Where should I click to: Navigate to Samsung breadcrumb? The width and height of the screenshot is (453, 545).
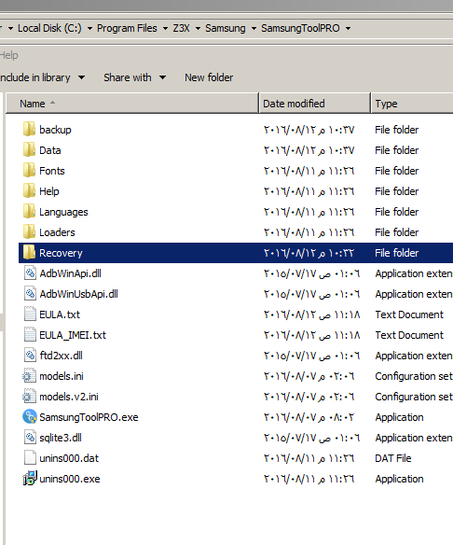coord(226,28)
